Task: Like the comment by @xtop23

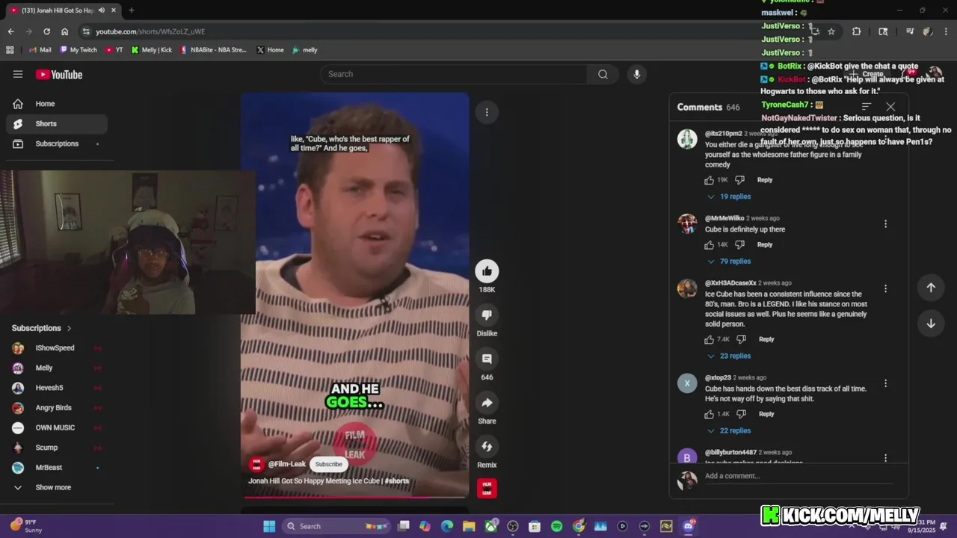Action: coord(709,414)
